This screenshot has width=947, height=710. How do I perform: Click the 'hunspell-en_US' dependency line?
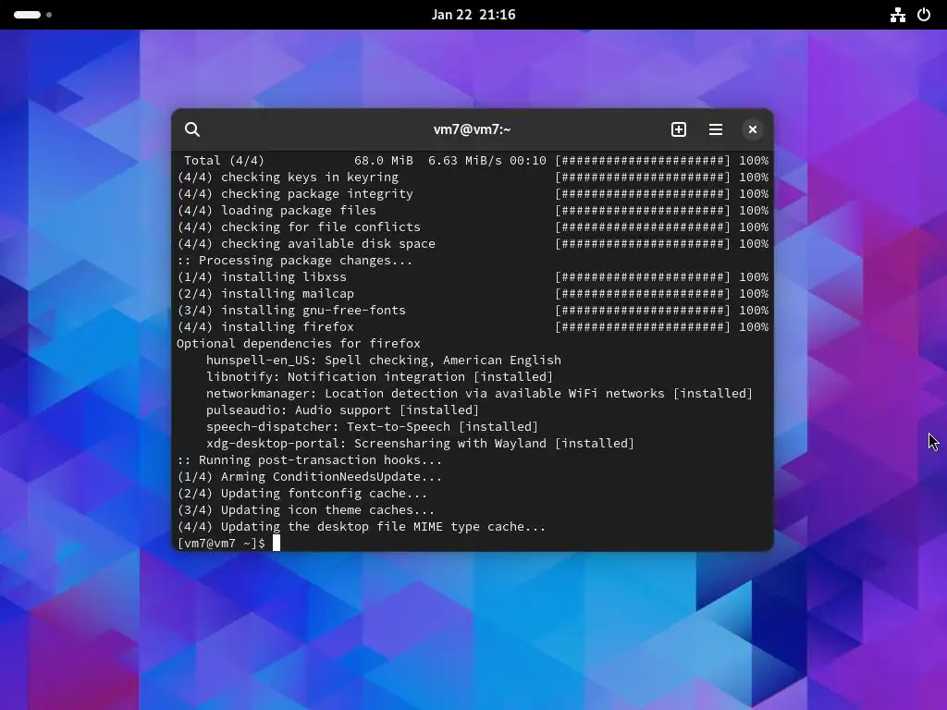384,360
